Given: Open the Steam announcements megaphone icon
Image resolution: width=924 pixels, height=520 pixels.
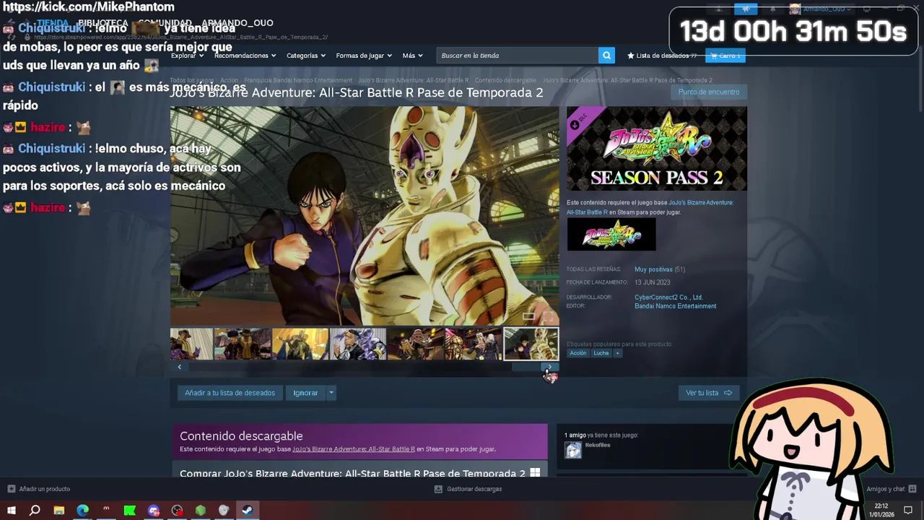Looking at the screenshot, I should pyautogui.click(x=746, y=9).
